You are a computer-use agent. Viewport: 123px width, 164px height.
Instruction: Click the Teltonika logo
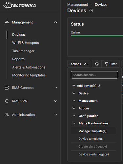[x=19, y=5]
